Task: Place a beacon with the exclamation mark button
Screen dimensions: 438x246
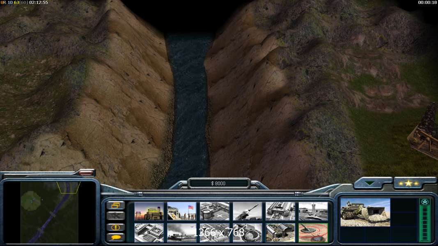Action: pos(115,227)
